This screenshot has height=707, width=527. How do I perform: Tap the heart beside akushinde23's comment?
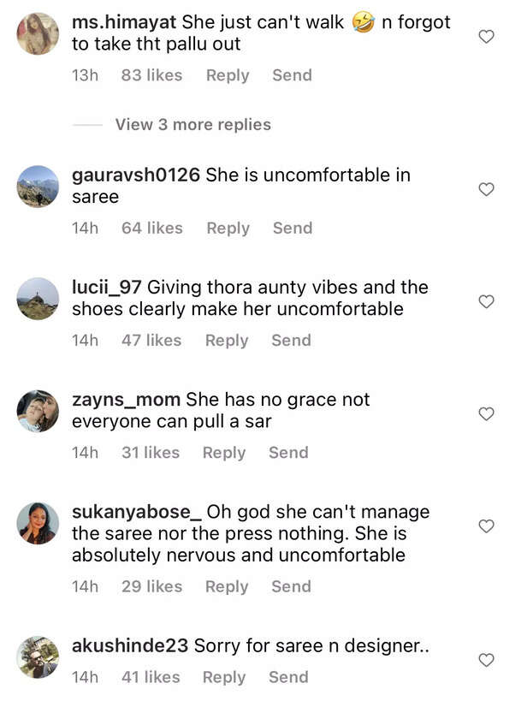(486, 660)
